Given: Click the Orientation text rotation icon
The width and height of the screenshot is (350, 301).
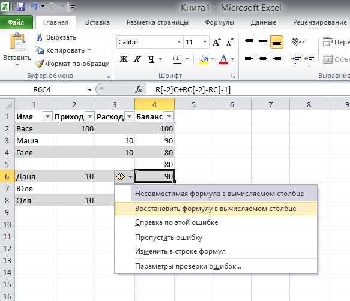Looking at the screenshot, I should pos(296,42).
